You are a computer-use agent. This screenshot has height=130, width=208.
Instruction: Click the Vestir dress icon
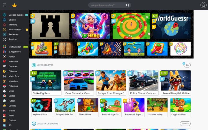pos(4,116)
